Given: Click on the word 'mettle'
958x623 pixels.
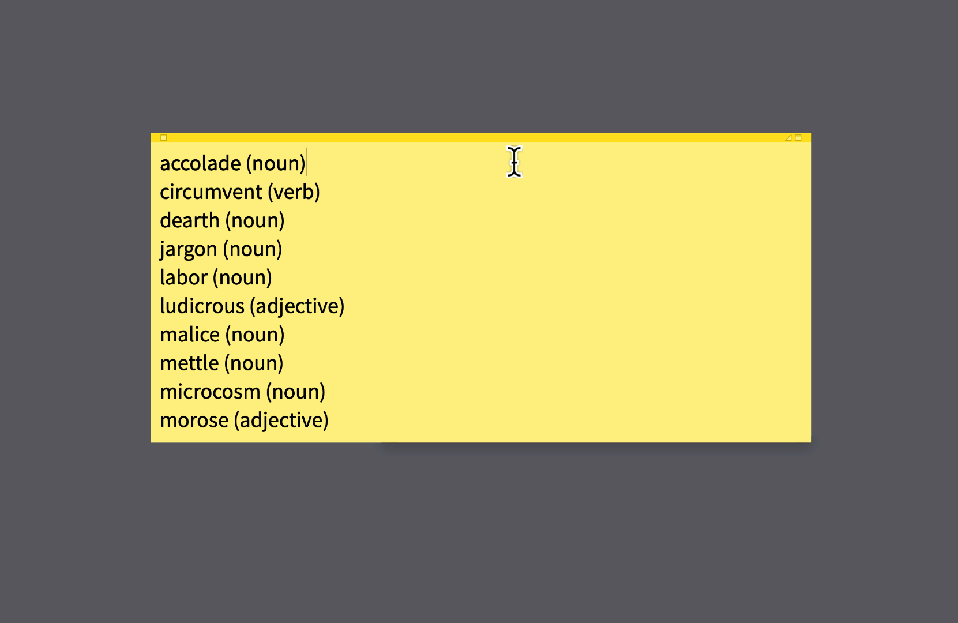Looking at the screenshot, I should pyautogui.click(x=190, y=363).
